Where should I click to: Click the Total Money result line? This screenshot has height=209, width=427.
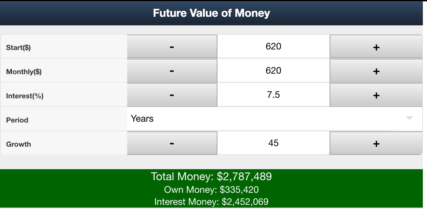(211, 176)
